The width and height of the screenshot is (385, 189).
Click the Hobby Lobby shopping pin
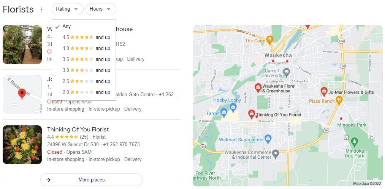tap(233, 107)
